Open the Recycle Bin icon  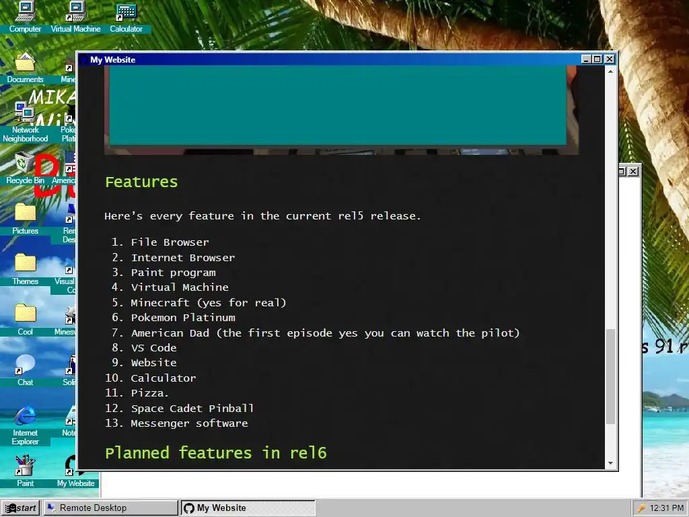point(25,168)
